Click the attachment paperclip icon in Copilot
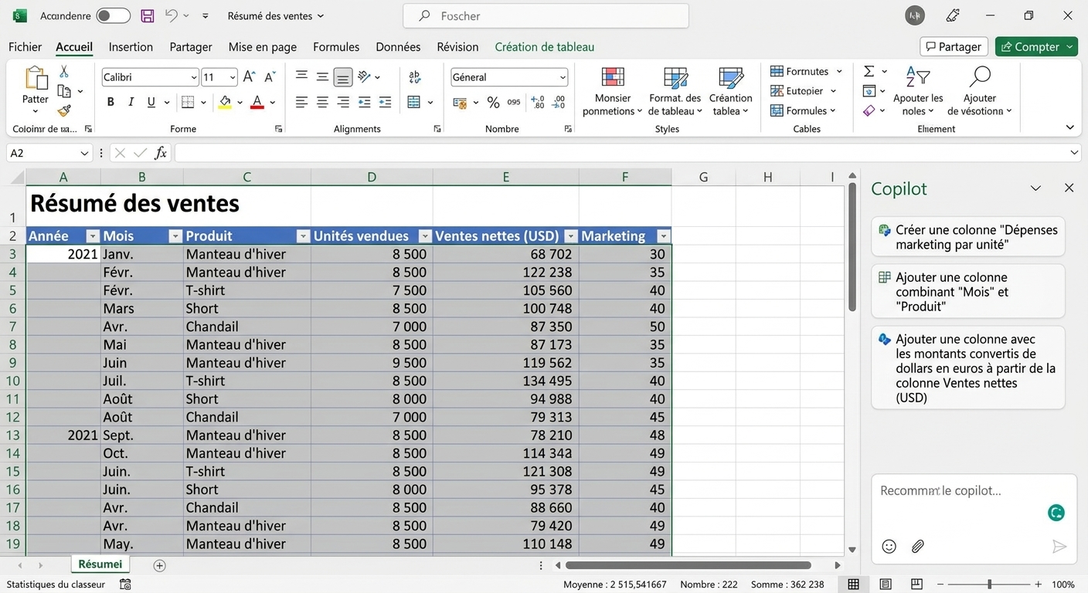1088x593 pixels. (x=917, y=546)
